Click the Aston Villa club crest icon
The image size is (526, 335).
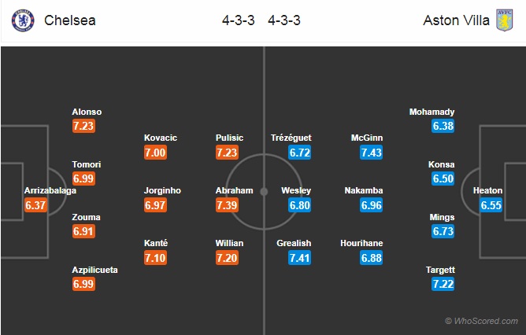click(x=505, y=20)
